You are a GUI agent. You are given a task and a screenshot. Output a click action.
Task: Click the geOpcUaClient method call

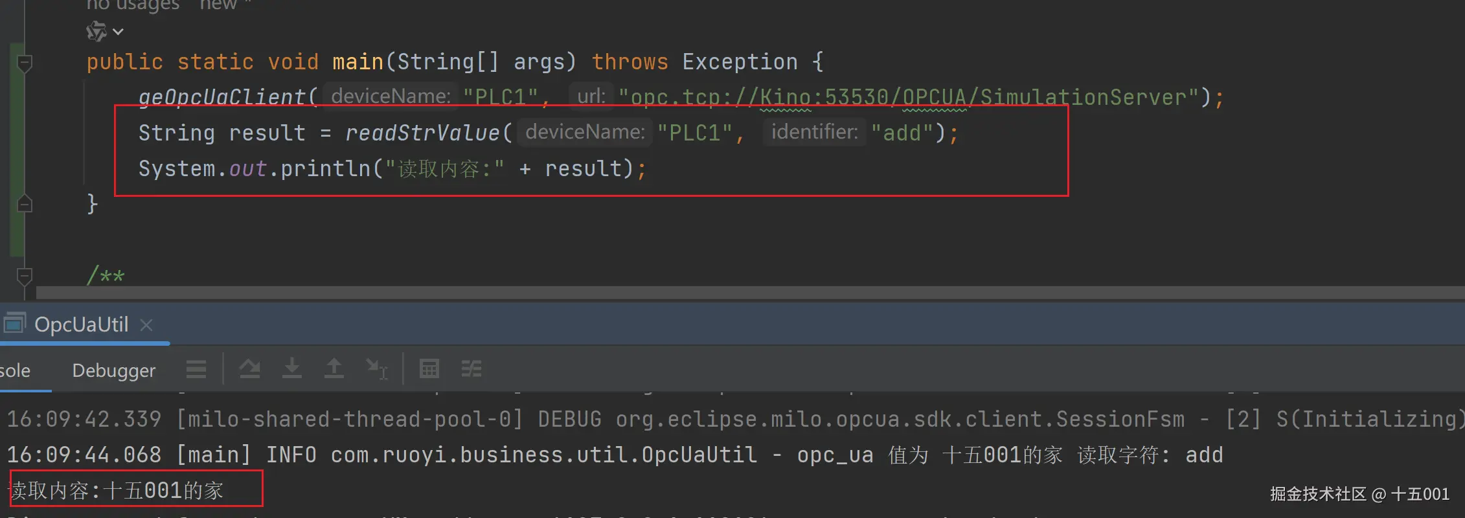221,97
